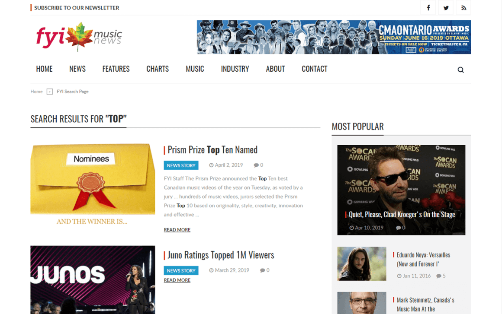Open Quiet, Please, Chad Kroeger's On the Stage
This screenshot has height=314, width=502.
tap(402, 214)
